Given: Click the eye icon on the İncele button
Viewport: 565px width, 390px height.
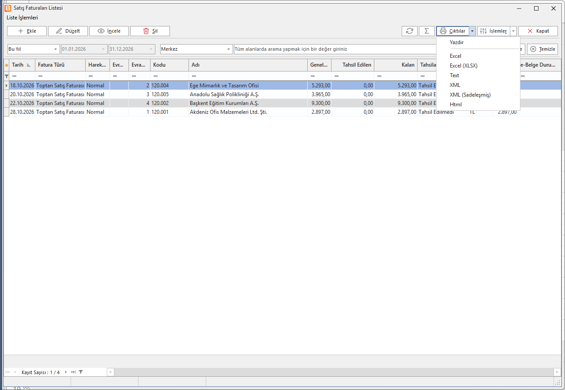Looking at the screenshot, I should [x=101, y=31].
